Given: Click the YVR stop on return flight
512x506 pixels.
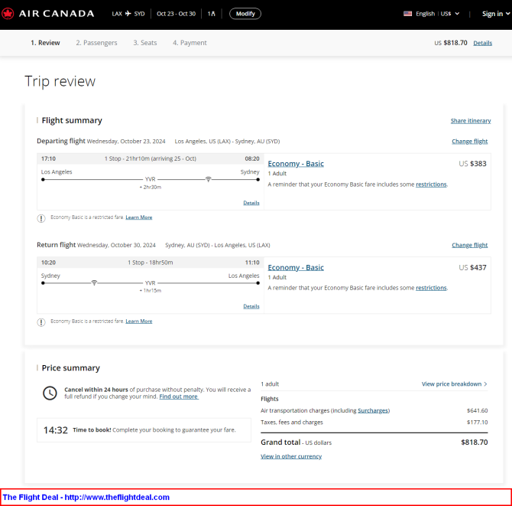Looking at the screenshot, I should [x=151, y=283].
